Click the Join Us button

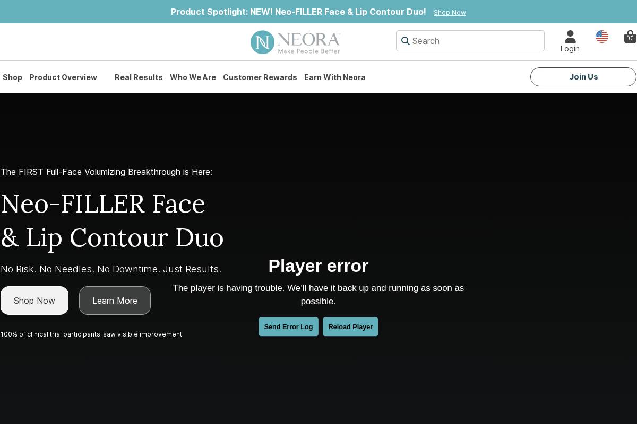click(x=583, y=77)
